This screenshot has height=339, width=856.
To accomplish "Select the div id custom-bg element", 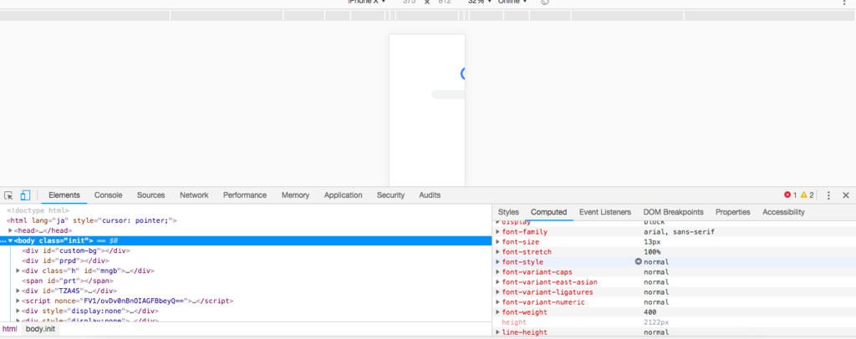I will (x=76, y=250).
